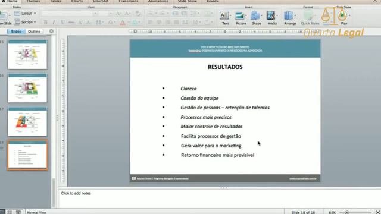Open the Picture dropdown arrow
381x214 pixels.
[x=246, y=16]
